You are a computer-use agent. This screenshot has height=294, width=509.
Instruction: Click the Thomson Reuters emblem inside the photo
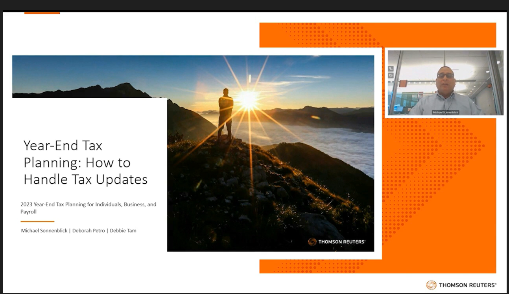click(312, 242)
